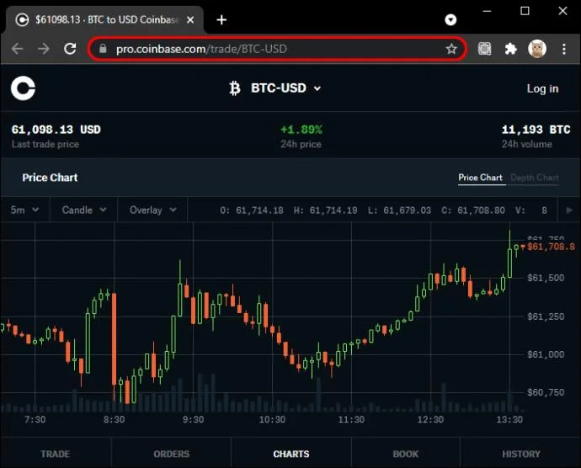Click the 13:30 time axis label
The height and width of the screenshot is (468, 581).
click(509, 419)
